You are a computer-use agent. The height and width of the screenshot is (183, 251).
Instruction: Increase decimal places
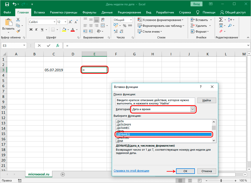pos(116,31)
